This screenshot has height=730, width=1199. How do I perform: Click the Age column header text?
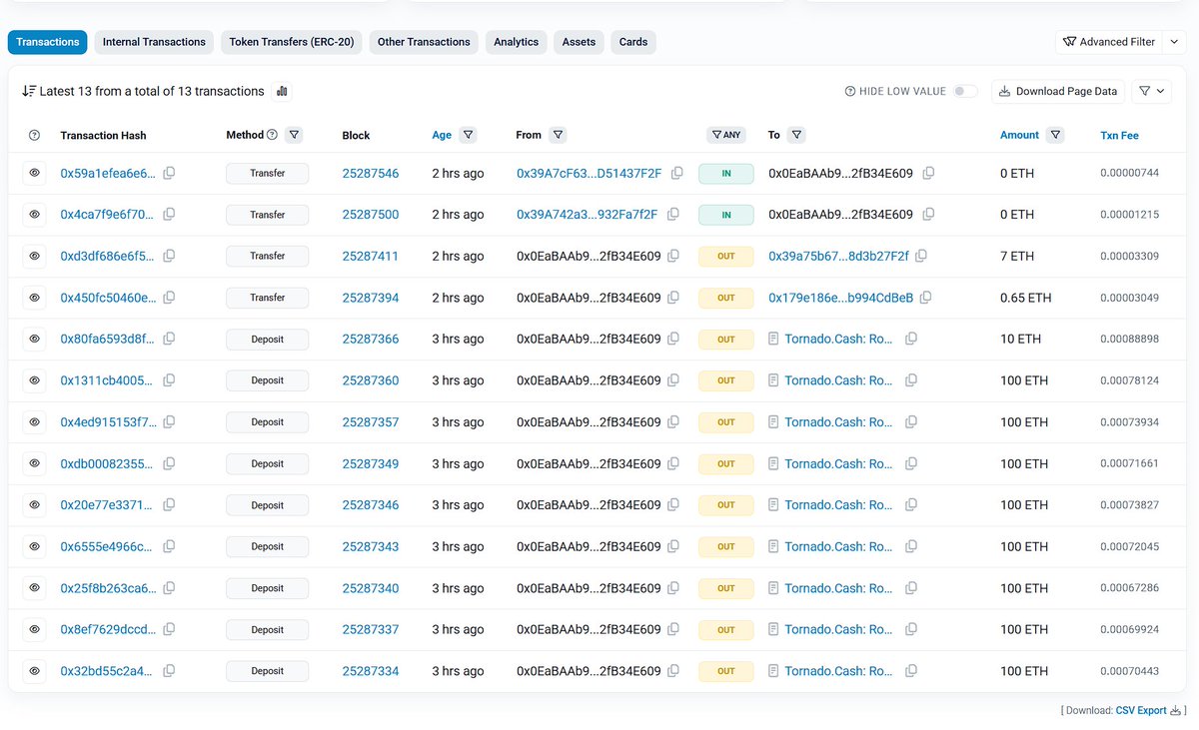[x=442, y=135]
